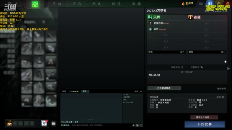Select unassigned player PSG.LGD.小渡

point(154,75)
